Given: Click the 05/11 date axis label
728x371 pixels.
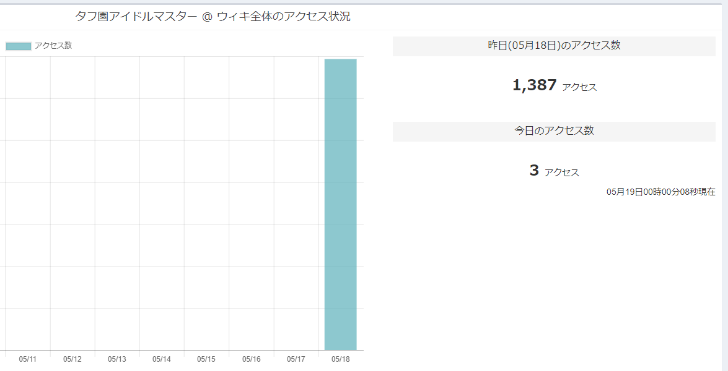Looking at the screenshot, I should click(x=28, y=359).
